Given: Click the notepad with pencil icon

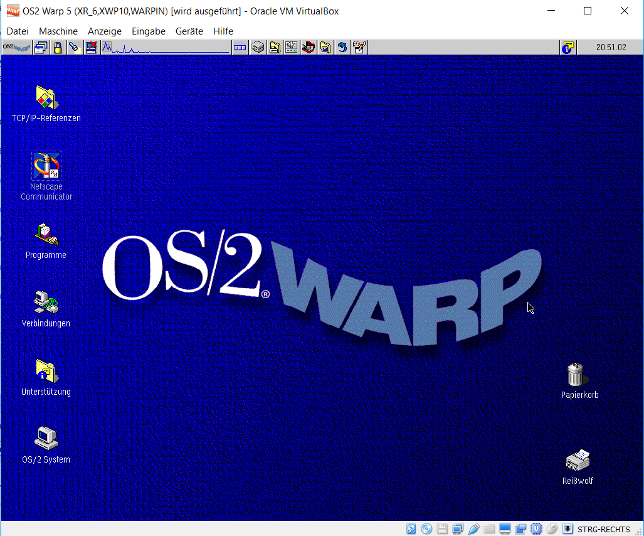Looking at the screenshot, I should [x=359, y=48].
